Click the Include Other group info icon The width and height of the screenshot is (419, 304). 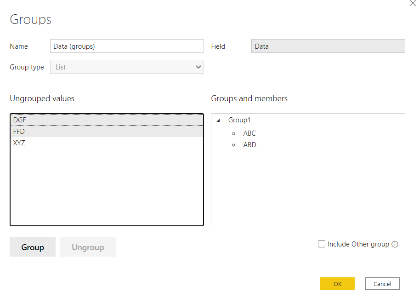click(395, 244)
